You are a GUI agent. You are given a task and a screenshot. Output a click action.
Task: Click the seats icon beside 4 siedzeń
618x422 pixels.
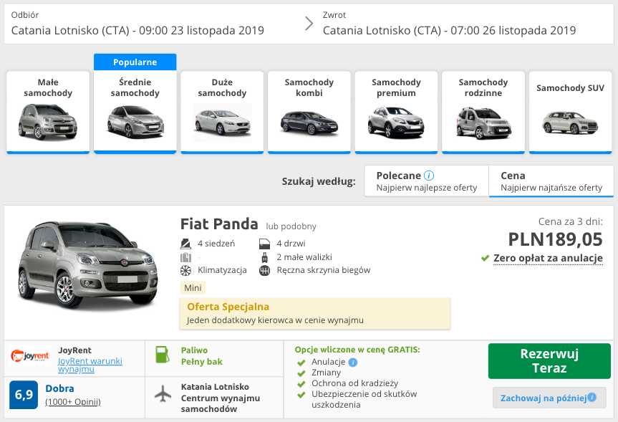(x=185, y=244)
